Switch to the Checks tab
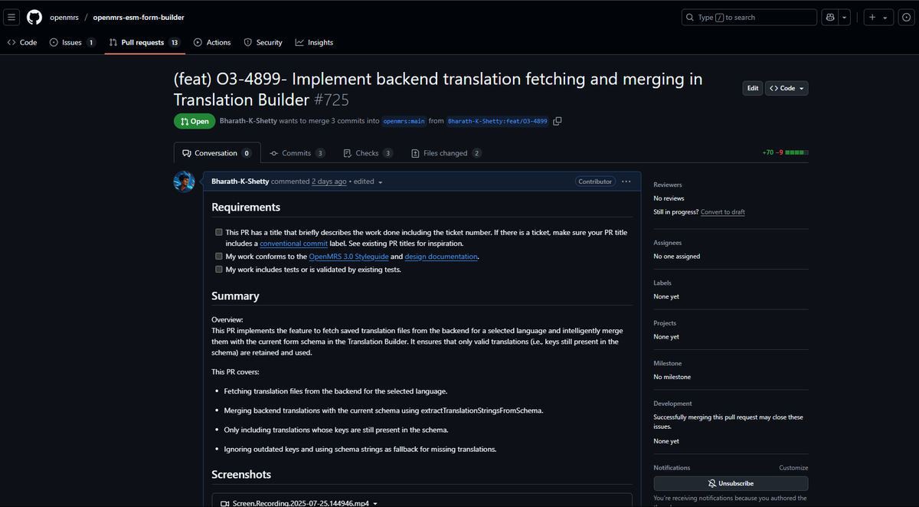This screenshot has width=919, height=507. click(368, 153)
